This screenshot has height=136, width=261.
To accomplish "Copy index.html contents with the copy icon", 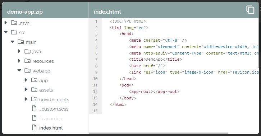I will [250, 10].
